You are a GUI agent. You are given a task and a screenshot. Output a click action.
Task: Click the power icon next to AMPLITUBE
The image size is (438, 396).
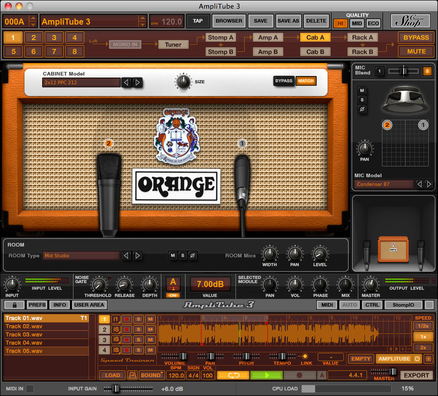[x=416, y=359]
